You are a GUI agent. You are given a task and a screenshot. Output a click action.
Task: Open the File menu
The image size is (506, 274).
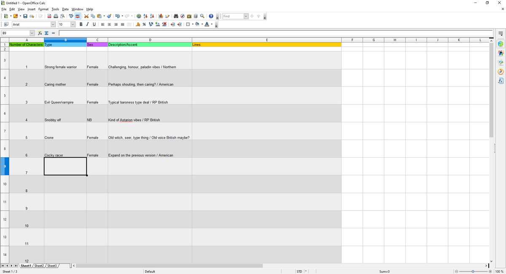pos(4,9)
